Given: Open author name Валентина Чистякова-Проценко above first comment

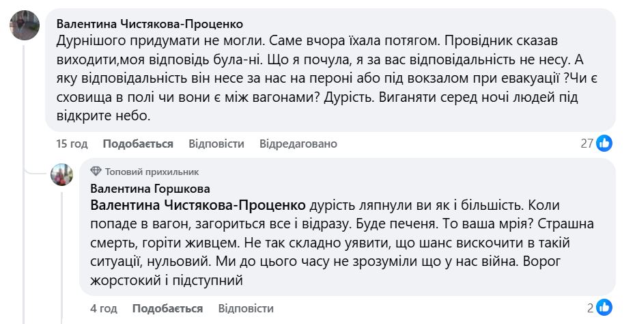Looking at the screenshot, I should coord(149,25).
